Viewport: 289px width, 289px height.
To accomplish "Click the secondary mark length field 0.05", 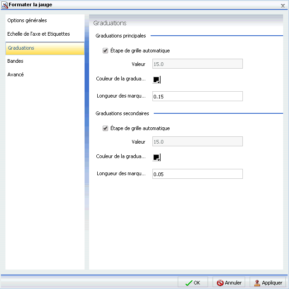I will point(198,174).
